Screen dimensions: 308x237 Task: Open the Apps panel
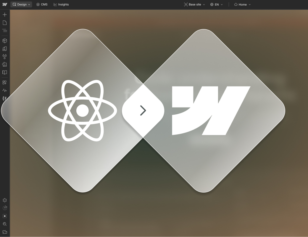(5, 82)
